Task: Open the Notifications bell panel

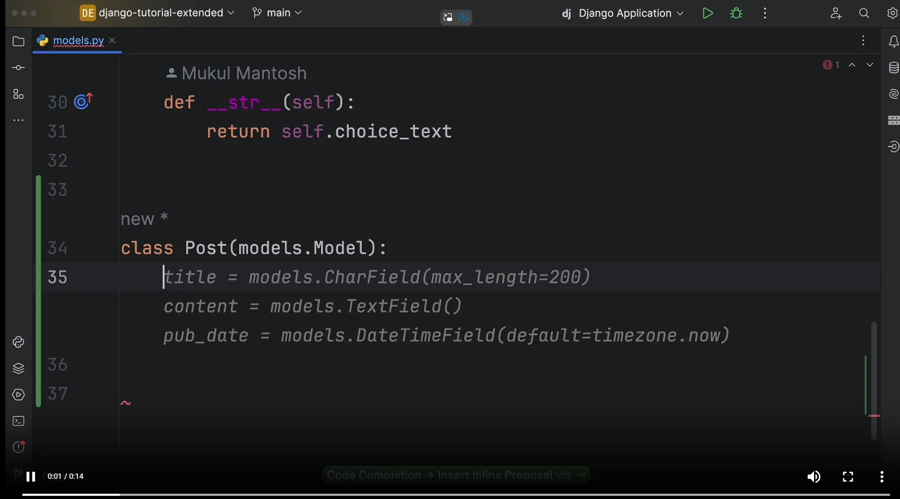Action: [x=894, y=41]
